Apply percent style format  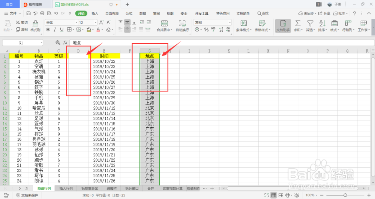(206, 29)
